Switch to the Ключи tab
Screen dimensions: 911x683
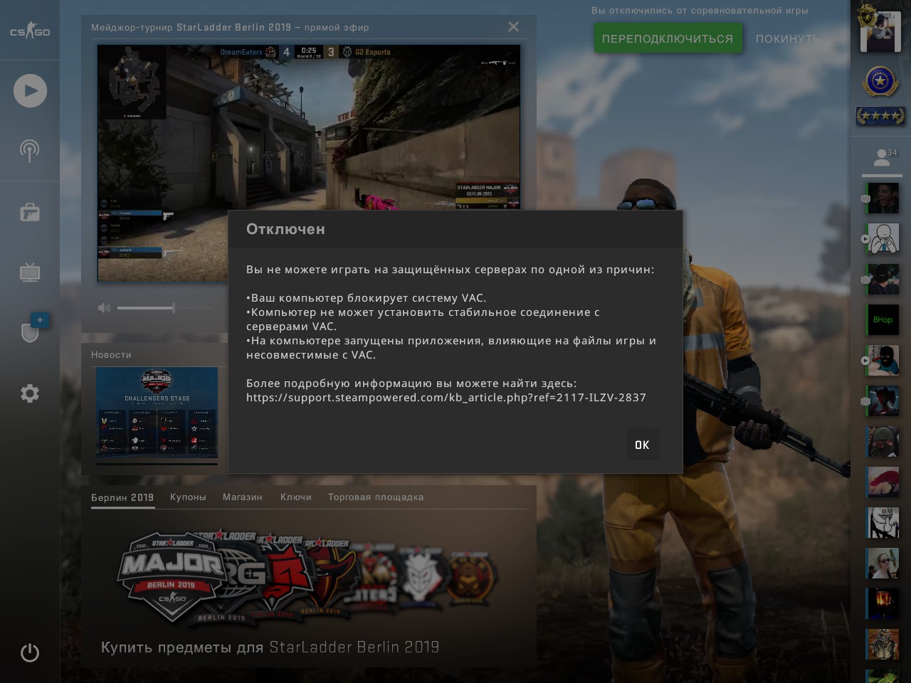(296, 497)
